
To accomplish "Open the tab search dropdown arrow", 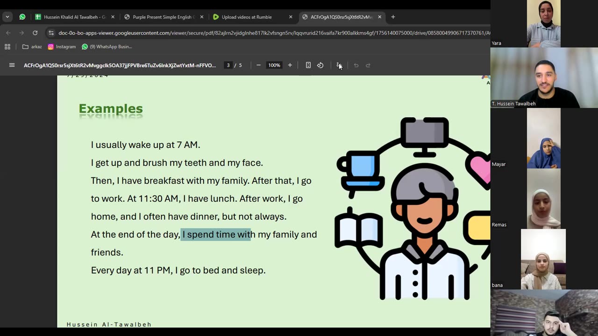I will pos(7,17).
